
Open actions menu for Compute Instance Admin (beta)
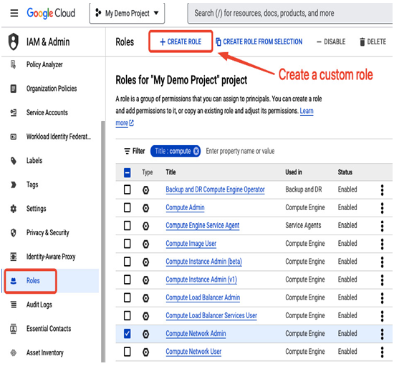[383, 262]
